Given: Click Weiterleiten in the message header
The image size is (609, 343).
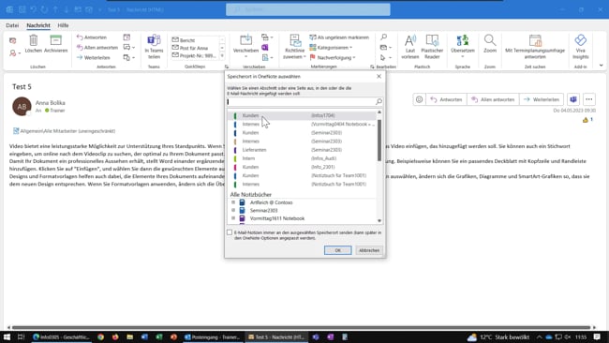Looking at the screenshot, I should tap(541, 99).
